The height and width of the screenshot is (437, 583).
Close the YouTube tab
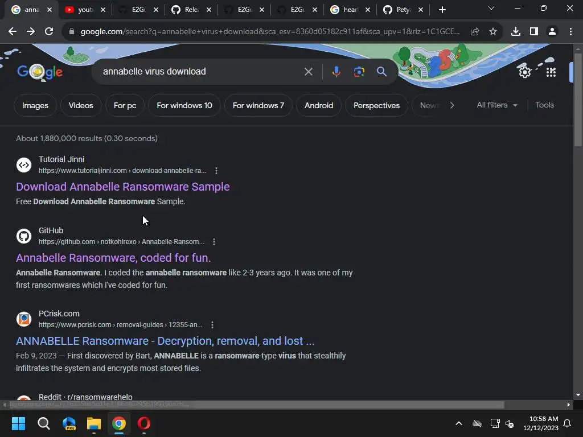pos(103,10)
